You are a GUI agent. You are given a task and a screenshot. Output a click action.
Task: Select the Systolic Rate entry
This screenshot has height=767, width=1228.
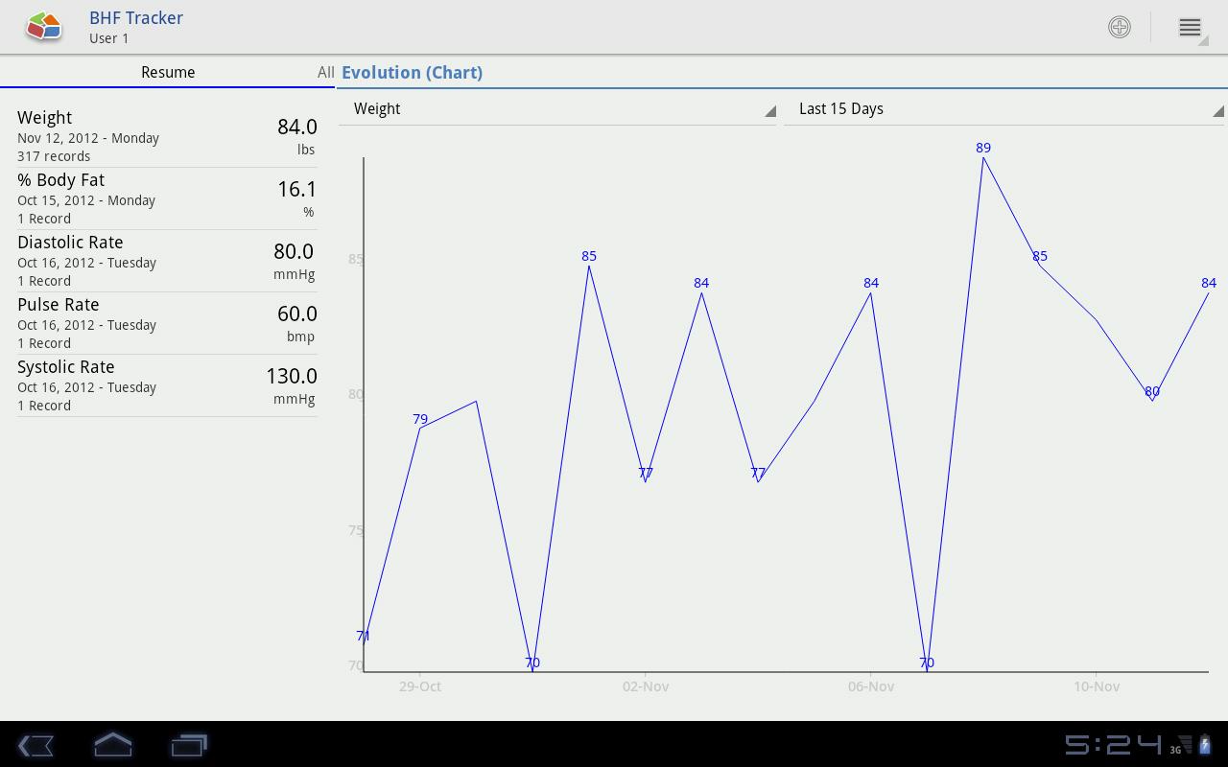pos(167,385)
